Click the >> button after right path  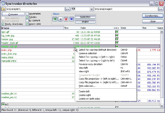click(x=161, y=9)
